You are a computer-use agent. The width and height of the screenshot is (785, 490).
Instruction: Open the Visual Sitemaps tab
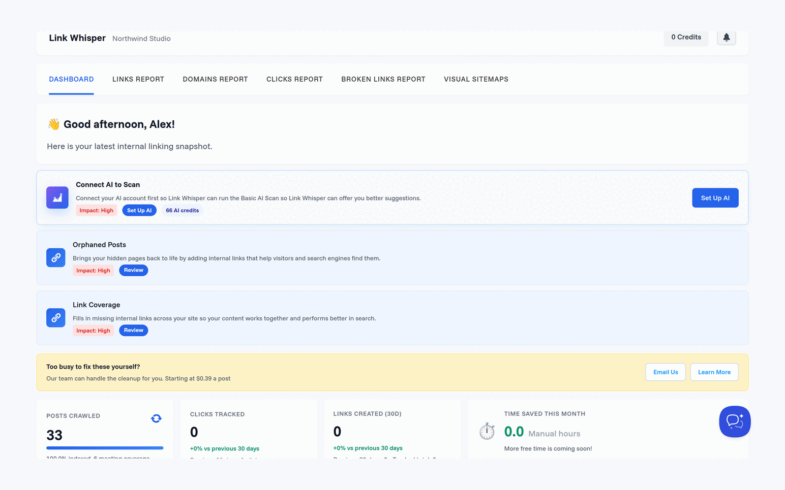pos(476,79)
